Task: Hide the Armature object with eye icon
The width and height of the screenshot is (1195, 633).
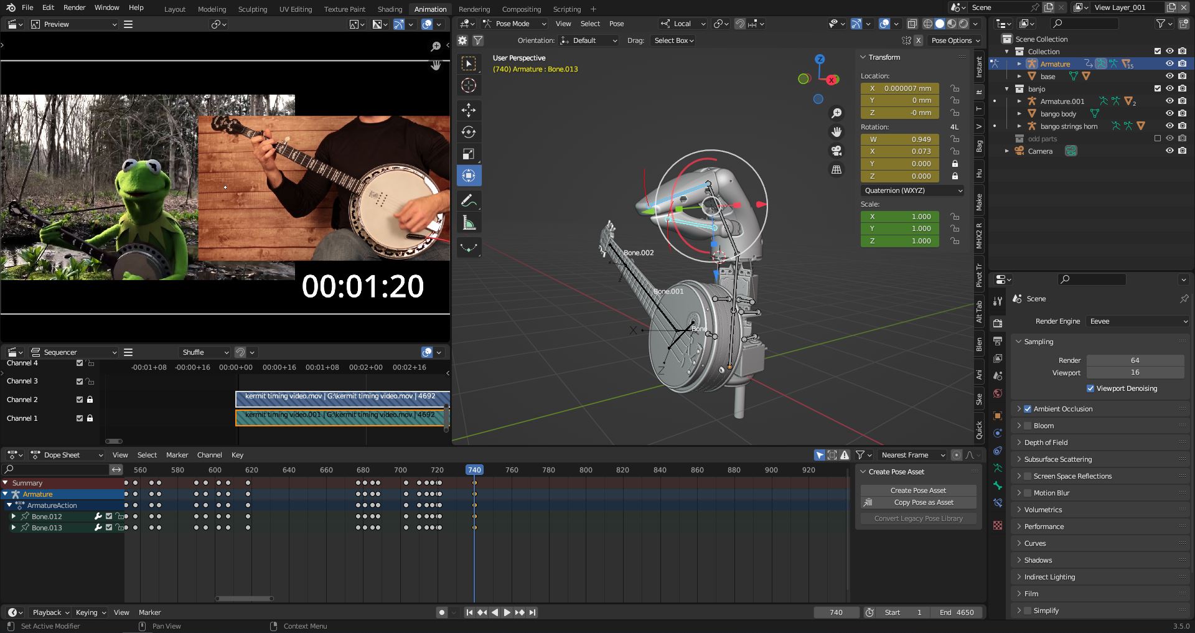Action: pyautogui.click(x=1169, y=63)
